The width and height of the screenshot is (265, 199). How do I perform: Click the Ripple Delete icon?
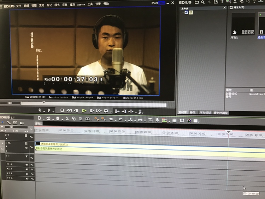click(104, 119)
